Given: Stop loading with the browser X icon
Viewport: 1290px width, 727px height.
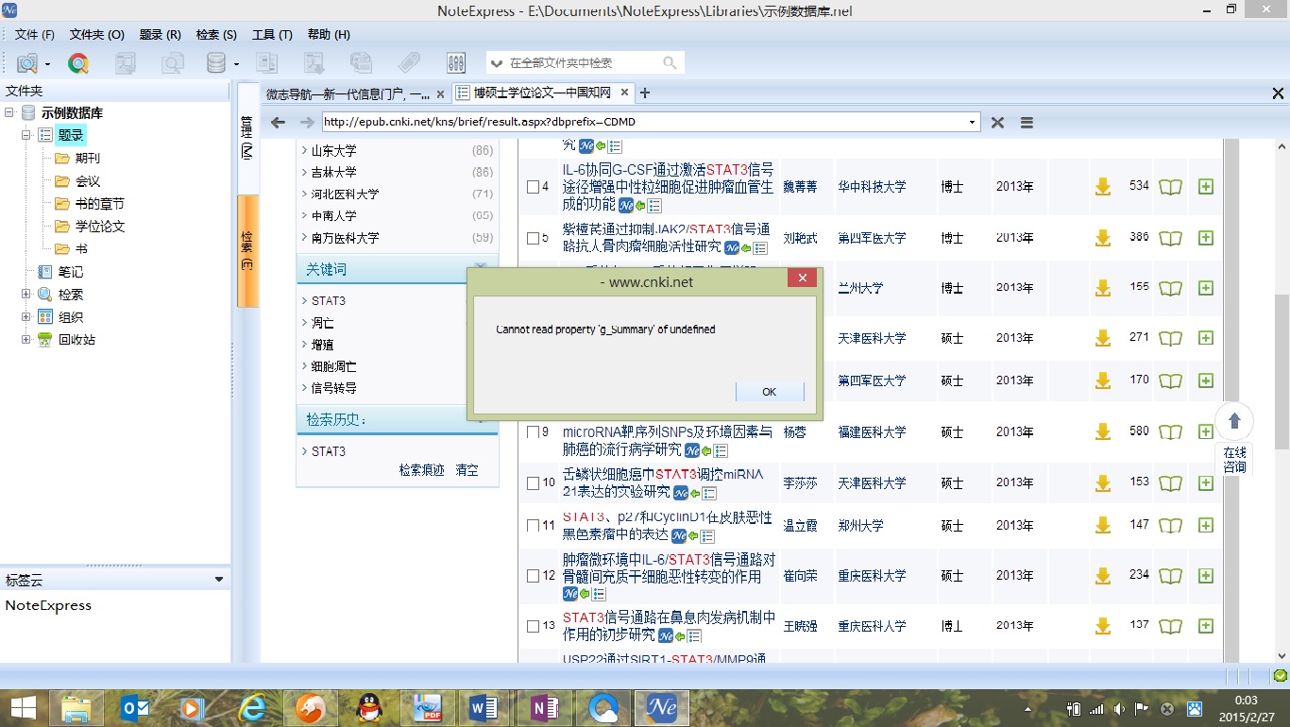Looking at the screenshot, I should (997, 123).
